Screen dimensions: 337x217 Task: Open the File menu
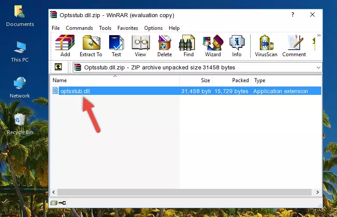click(56, 28)
